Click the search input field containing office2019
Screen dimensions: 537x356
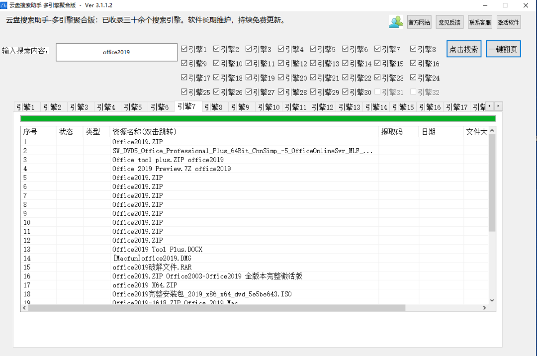[x=116, y=52]
